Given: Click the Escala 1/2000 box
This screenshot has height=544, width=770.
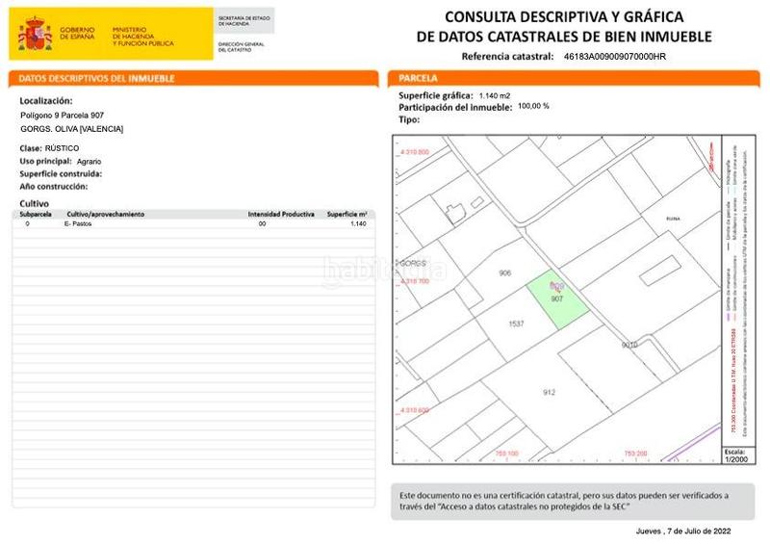Looking at the screenshot, I should (x=734, y=454).
